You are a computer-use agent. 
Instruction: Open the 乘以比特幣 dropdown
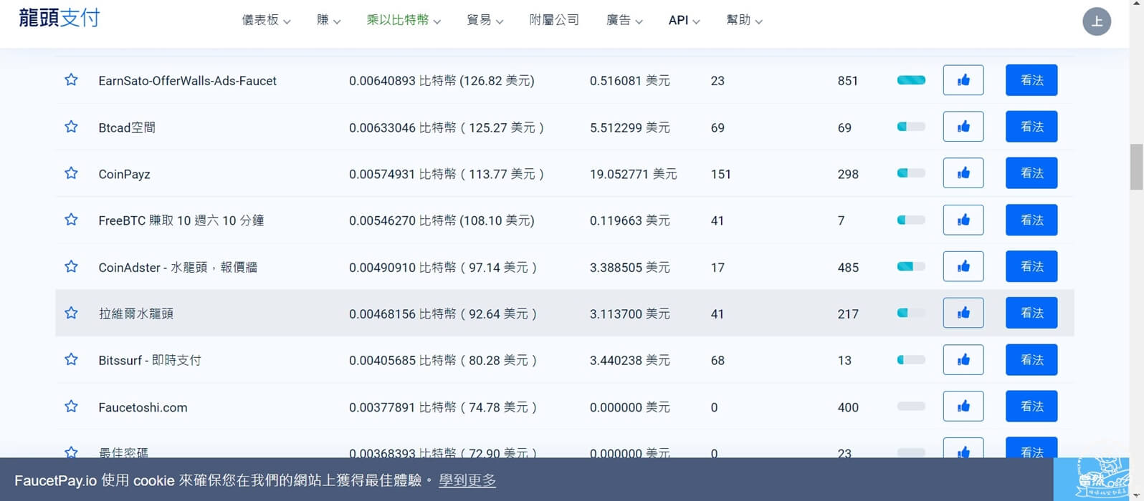point(404,20)
